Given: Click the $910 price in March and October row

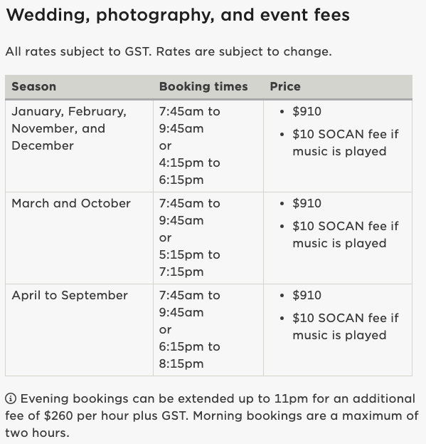Looking at the screenshot, I should (x=307, y=204).
